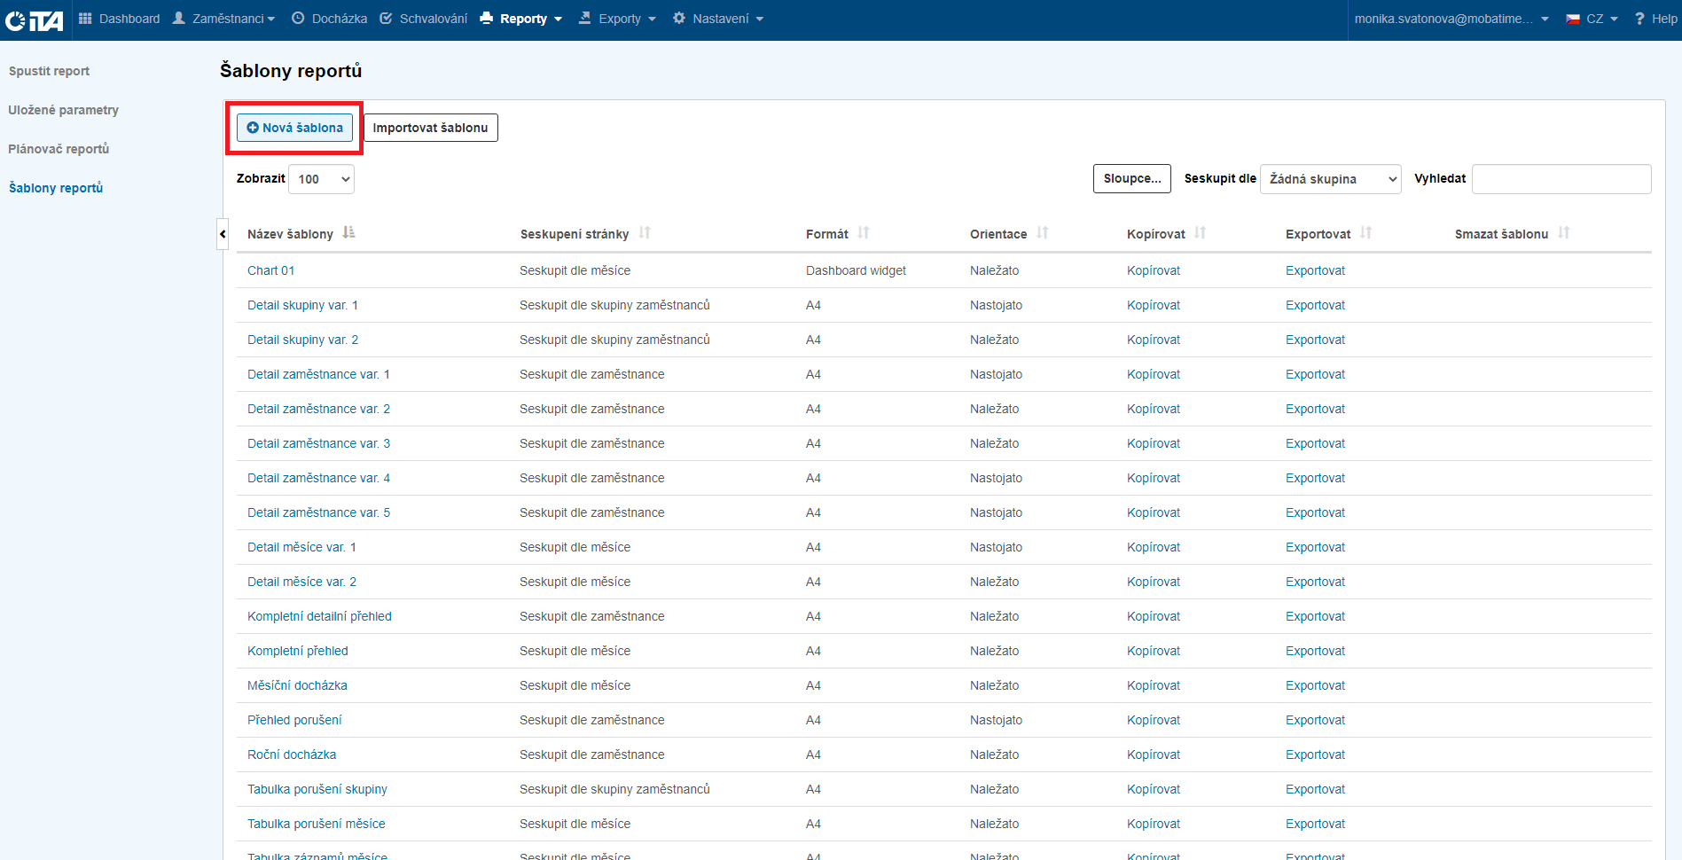Sort by Smazat šablonu column icon
Screen dimensions: 1682x860
(x=1563, y=233)
